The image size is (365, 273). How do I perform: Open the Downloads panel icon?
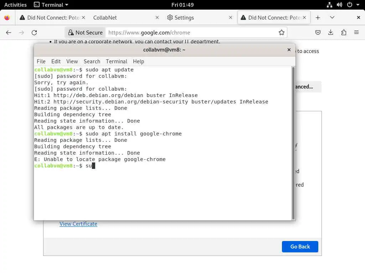tap(330, 32)
